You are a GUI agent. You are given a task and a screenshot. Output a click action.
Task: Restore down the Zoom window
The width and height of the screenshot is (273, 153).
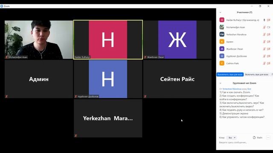(x=260, y=6)
